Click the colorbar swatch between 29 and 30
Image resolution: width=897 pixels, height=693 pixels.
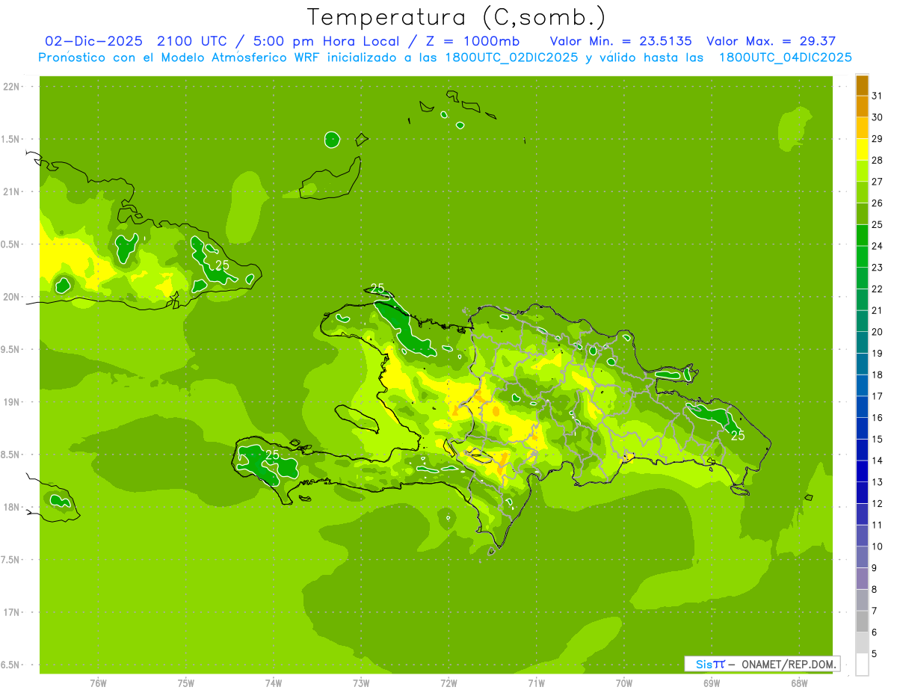click(x=862, y=129)
